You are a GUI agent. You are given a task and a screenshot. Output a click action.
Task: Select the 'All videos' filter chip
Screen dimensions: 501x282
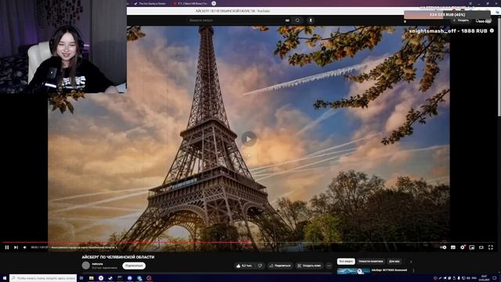[x=346, y=261]
